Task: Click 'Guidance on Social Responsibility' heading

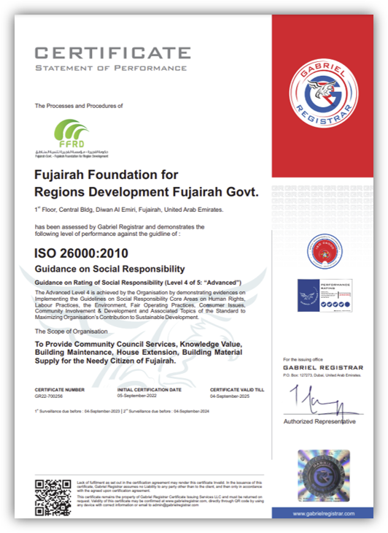Action: point(109,269)
